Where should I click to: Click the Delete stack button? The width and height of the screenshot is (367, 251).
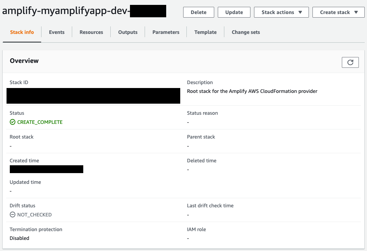click(199, 12)
